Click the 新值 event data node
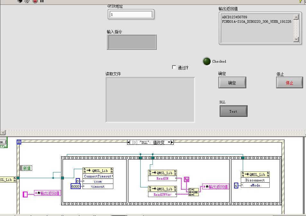This screenshot has height=216, width=306. [x=26, y=168]
